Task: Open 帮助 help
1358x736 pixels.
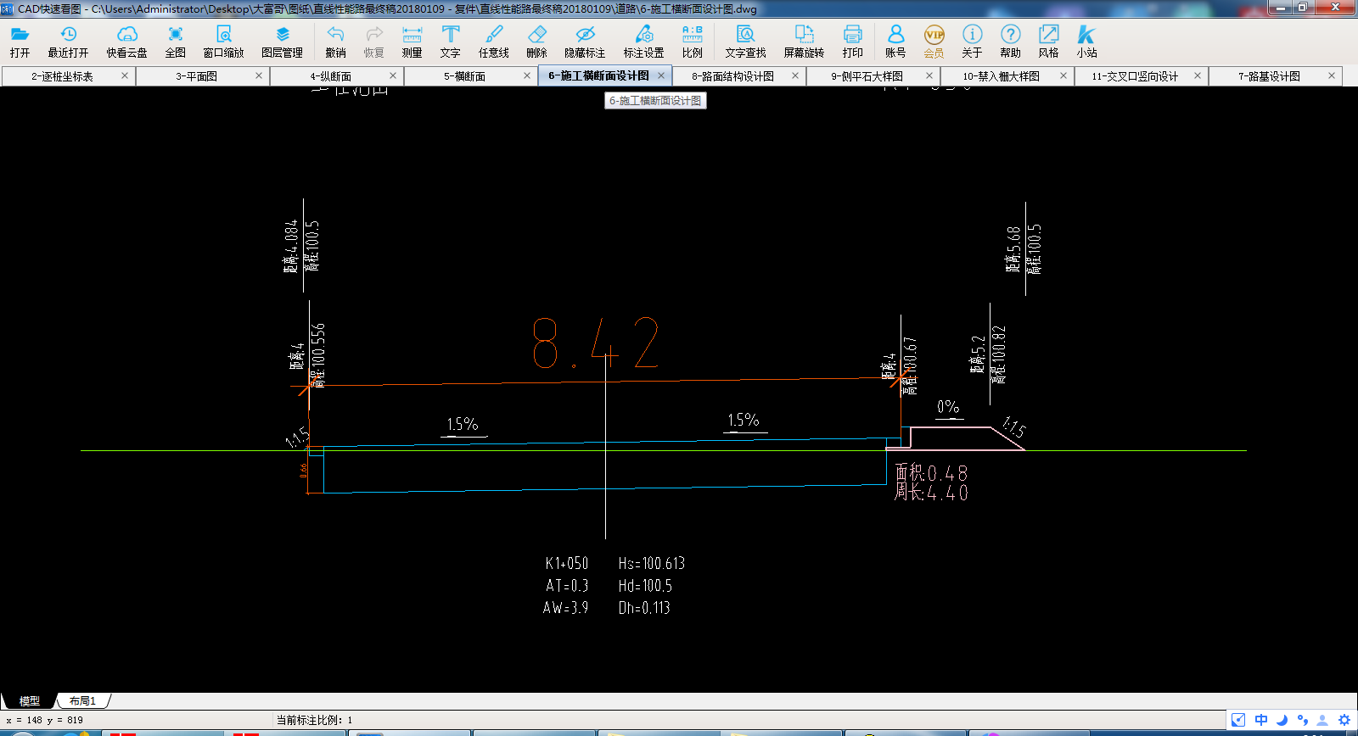Action: (1010, 42)
